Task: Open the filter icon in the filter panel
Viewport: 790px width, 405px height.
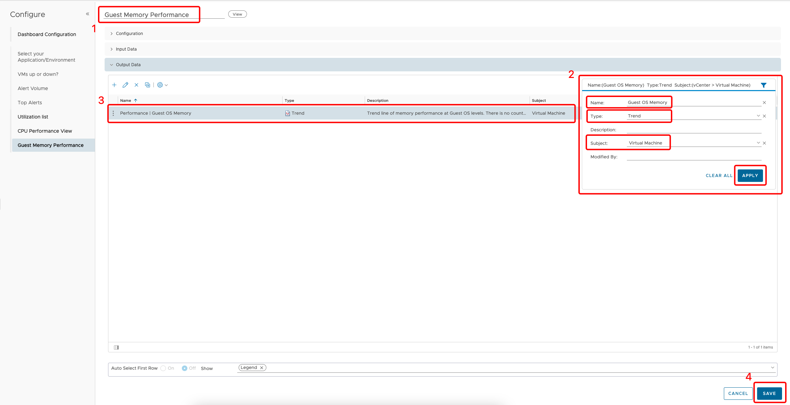Action: point(764,85)
